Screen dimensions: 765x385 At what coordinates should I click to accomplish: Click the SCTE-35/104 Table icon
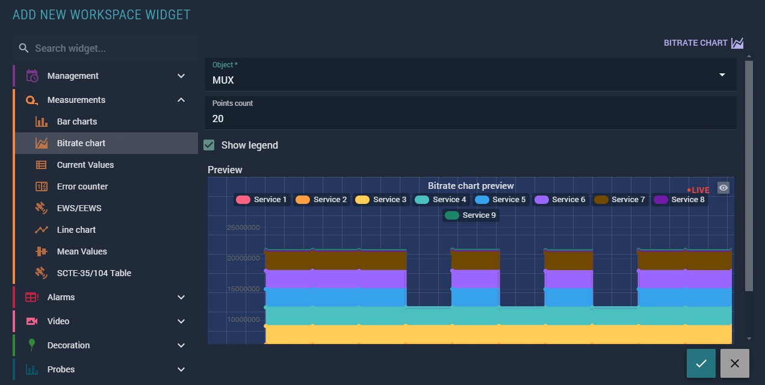[41, 273]
